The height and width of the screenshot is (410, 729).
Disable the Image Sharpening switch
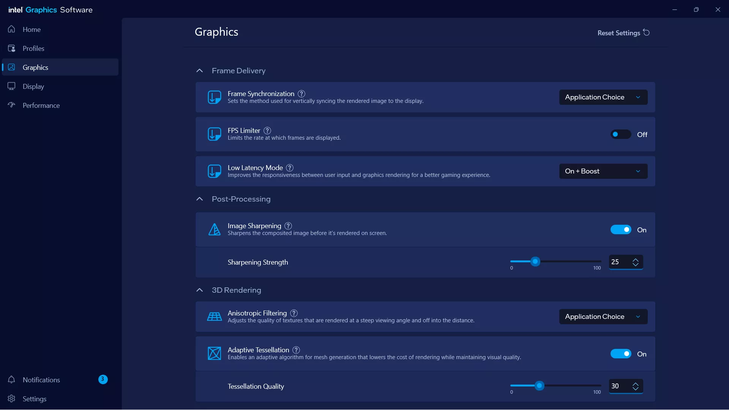620,230
